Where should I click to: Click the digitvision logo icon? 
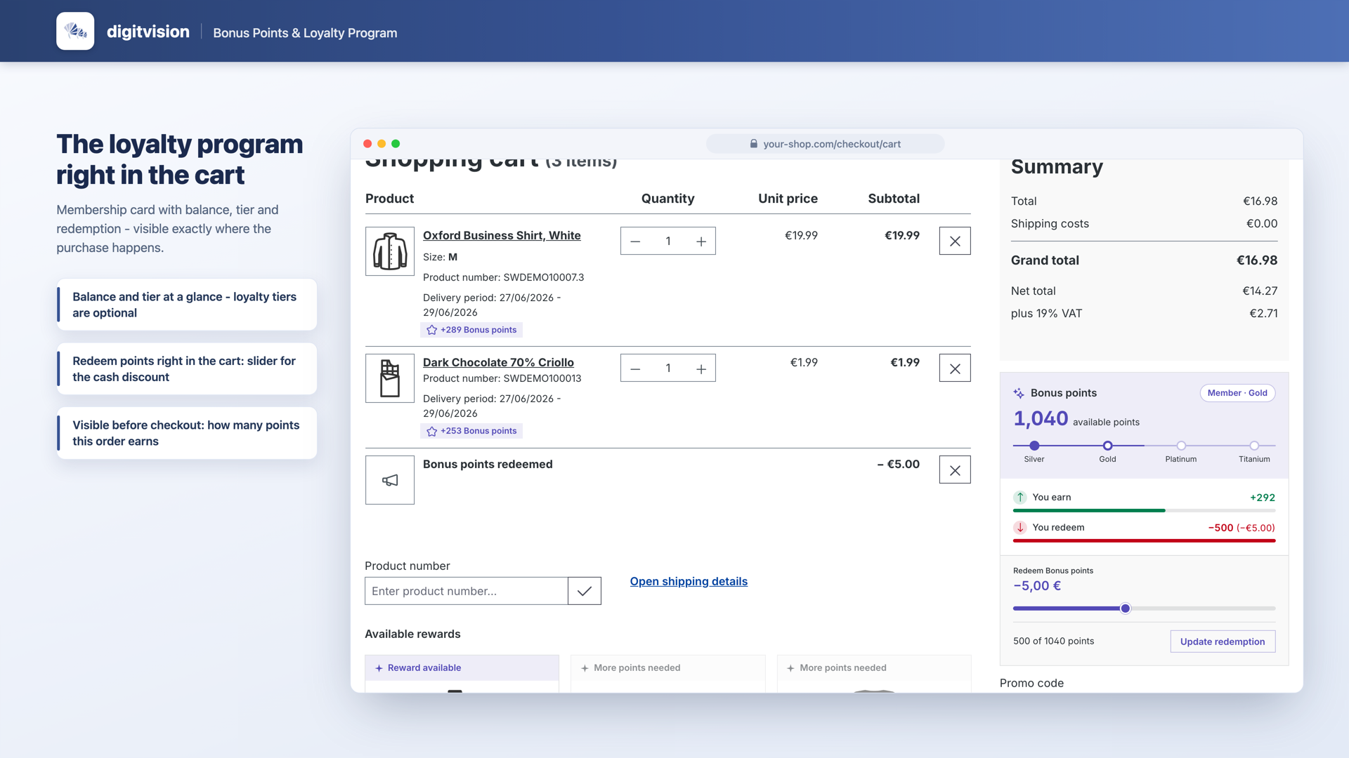tap(75, 31)
